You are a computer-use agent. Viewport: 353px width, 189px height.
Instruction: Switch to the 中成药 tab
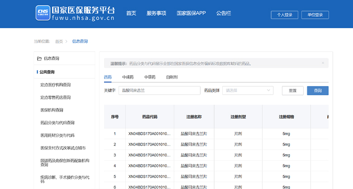[x=128, y=77]
